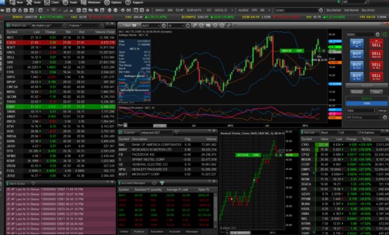Open the Advanced GET scanner dropdown
Viewport: 389px width, 235px height.
(x=156, y=132)
